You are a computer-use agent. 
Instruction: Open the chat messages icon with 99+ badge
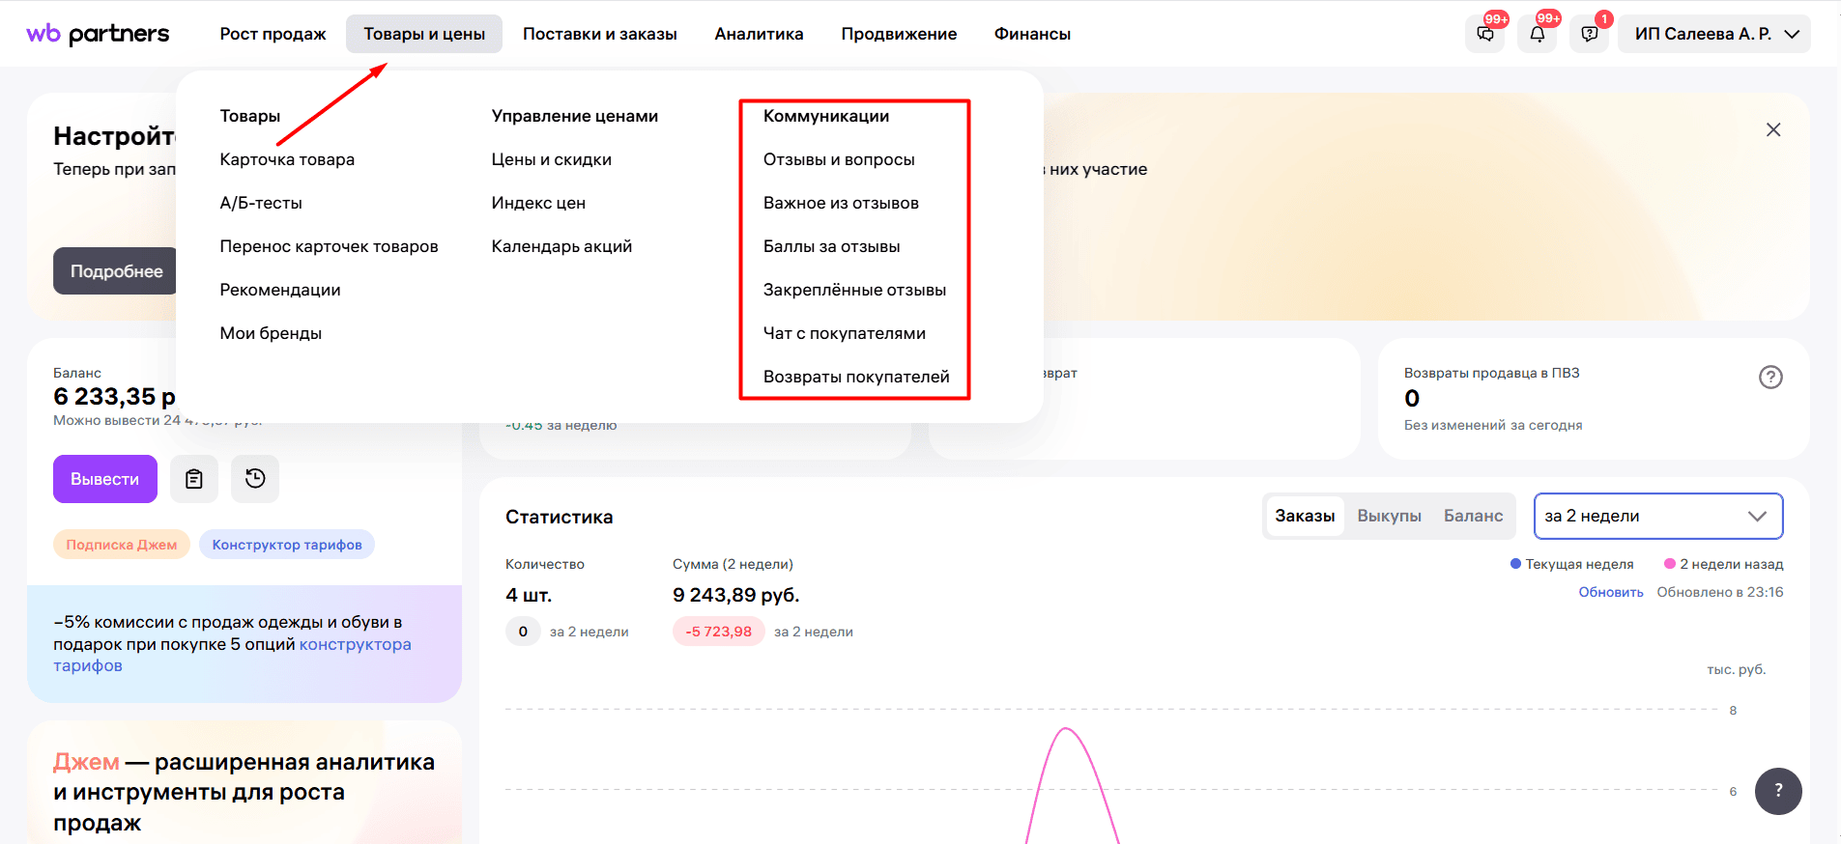(x=1485, y=34)
